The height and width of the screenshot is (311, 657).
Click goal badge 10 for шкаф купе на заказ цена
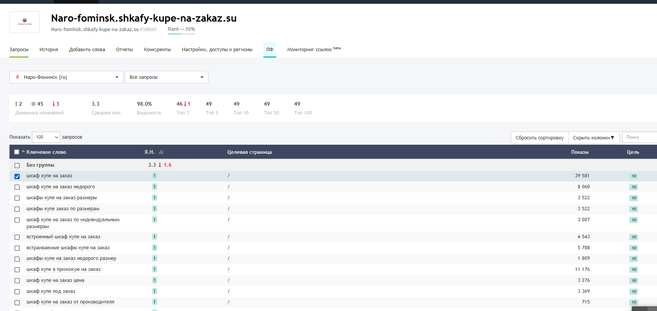633,281
